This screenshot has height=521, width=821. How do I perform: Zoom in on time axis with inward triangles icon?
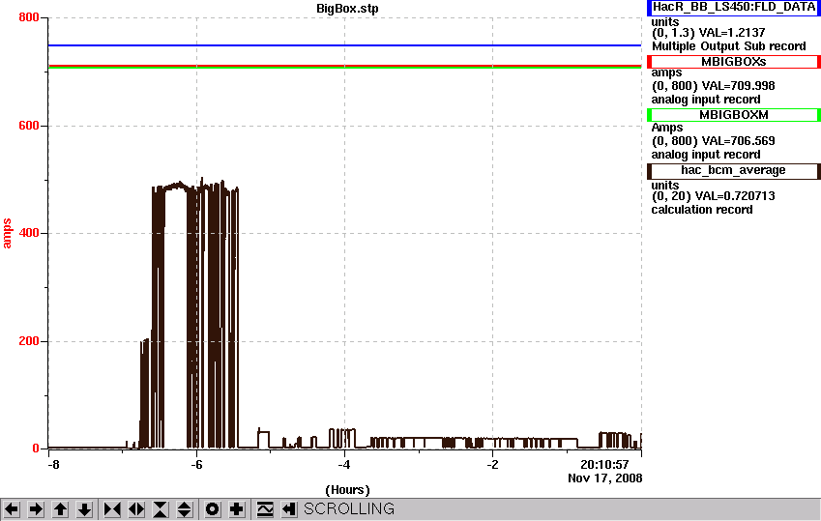pos(112,509)
